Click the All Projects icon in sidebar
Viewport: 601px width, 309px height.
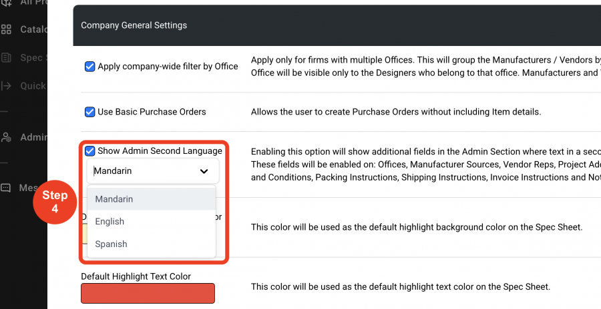tap(6, 3)
